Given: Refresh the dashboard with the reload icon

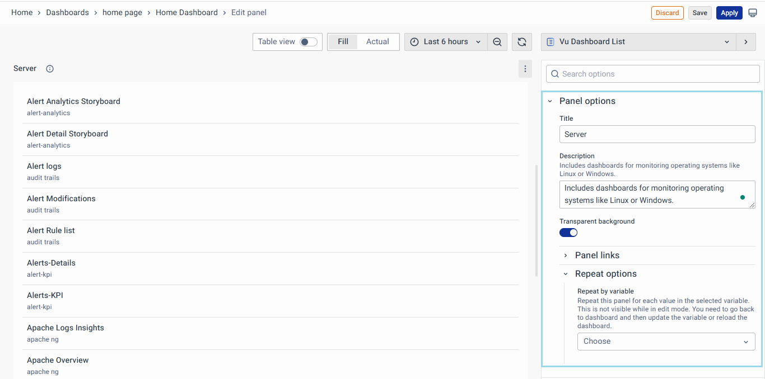Looking at the screenshot, I should [521, 41].
